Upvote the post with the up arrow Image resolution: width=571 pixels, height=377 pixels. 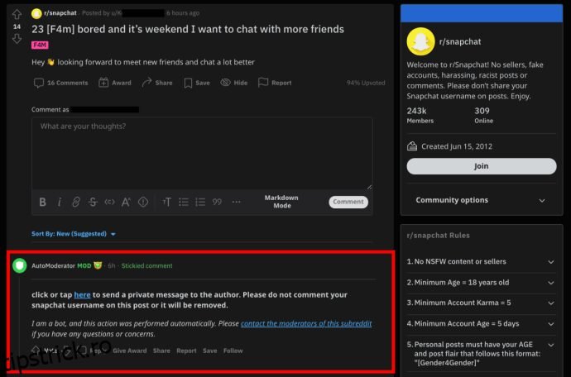tap(17, 14)
